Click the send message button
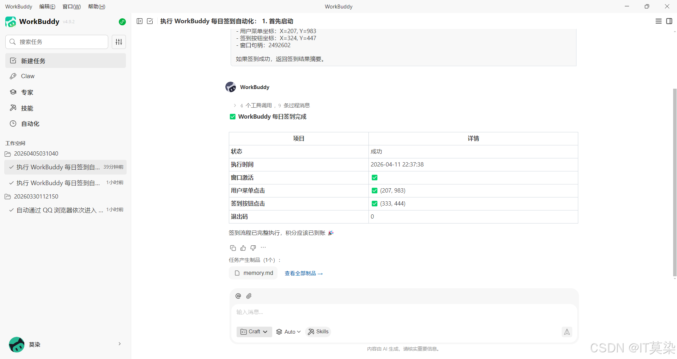Screen dimensions: 677x359 567,332
